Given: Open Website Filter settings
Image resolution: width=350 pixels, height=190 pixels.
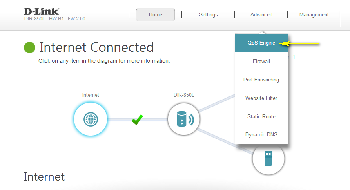Looking at the screenshot, I should pos(261,98).
